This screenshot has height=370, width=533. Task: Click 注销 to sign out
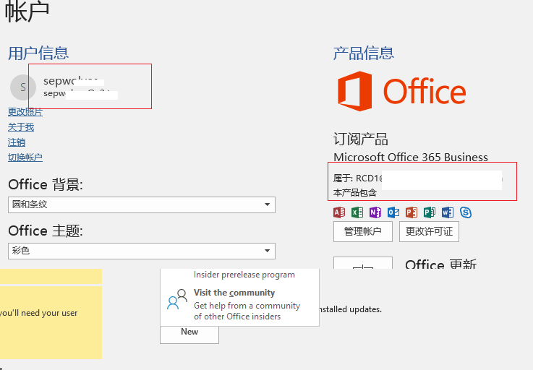coord(17,142)
